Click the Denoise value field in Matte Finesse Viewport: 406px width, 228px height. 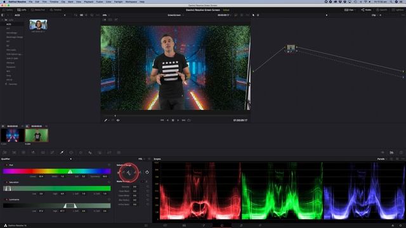[x=134, y=187]
